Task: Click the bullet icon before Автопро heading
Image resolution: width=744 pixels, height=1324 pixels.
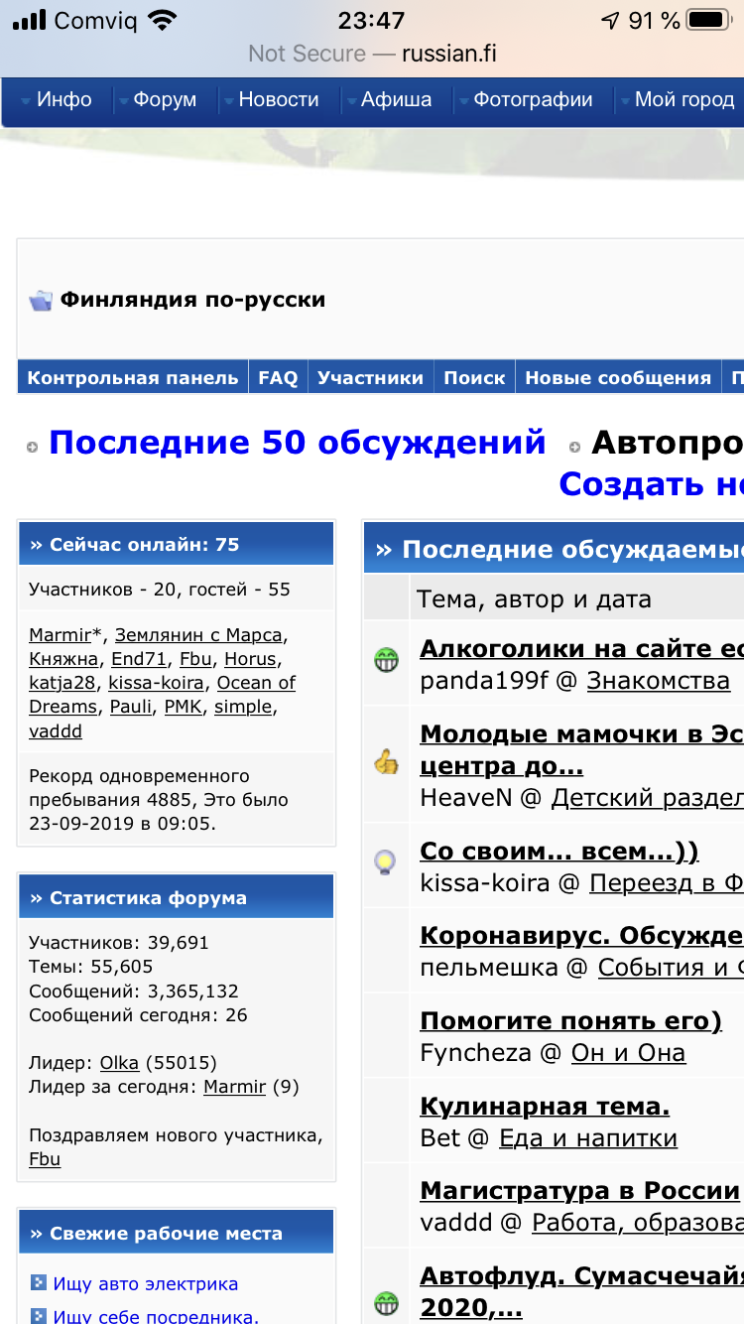Action: (x=575, y=448)
